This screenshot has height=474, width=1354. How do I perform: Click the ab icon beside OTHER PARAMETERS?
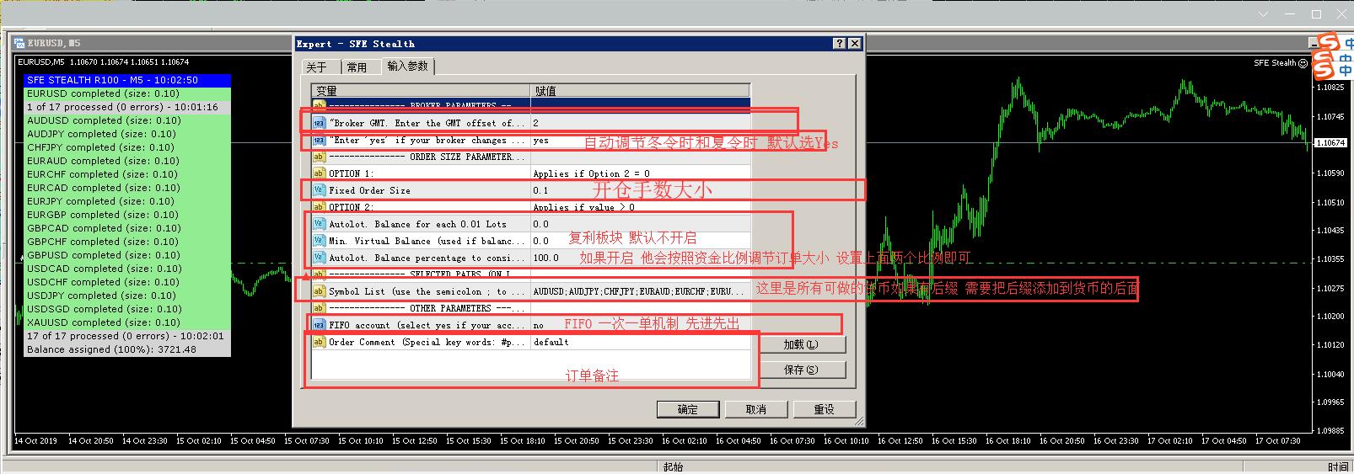click(319, 308)
